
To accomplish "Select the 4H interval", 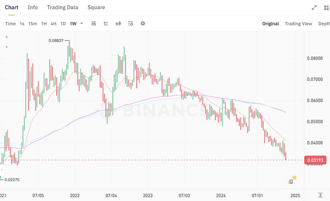I will coord(53,23).
